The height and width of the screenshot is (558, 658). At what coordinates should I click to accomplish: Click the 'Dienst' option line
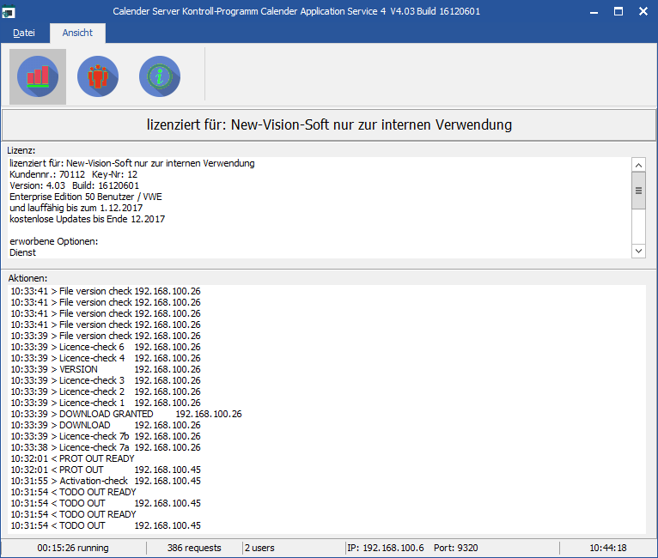(x=22, y=252)
